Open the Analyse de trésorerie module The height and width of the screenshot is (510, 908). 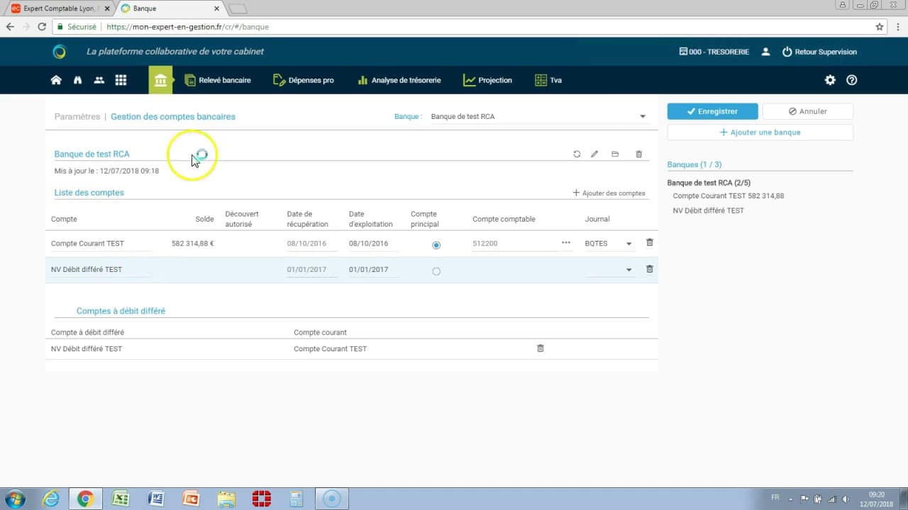tap(399, 80)
